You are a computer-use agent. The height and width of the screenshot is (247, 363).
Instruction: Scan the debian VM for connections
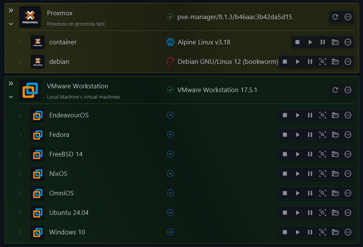[x=323, y=62]
